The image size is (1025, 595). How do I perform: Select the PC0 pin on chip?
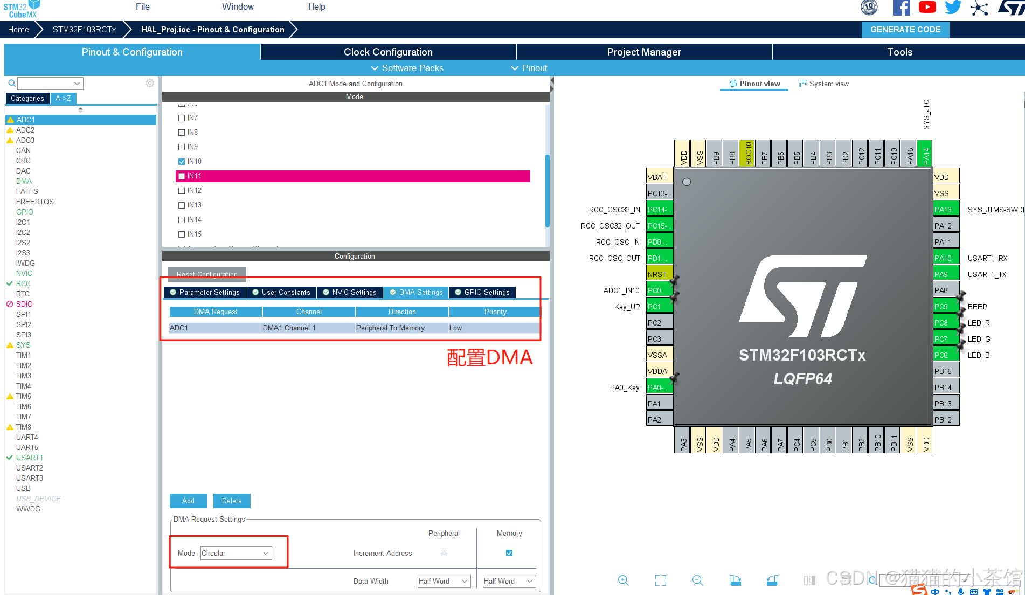pyautogui.click(x=660, y=290)
